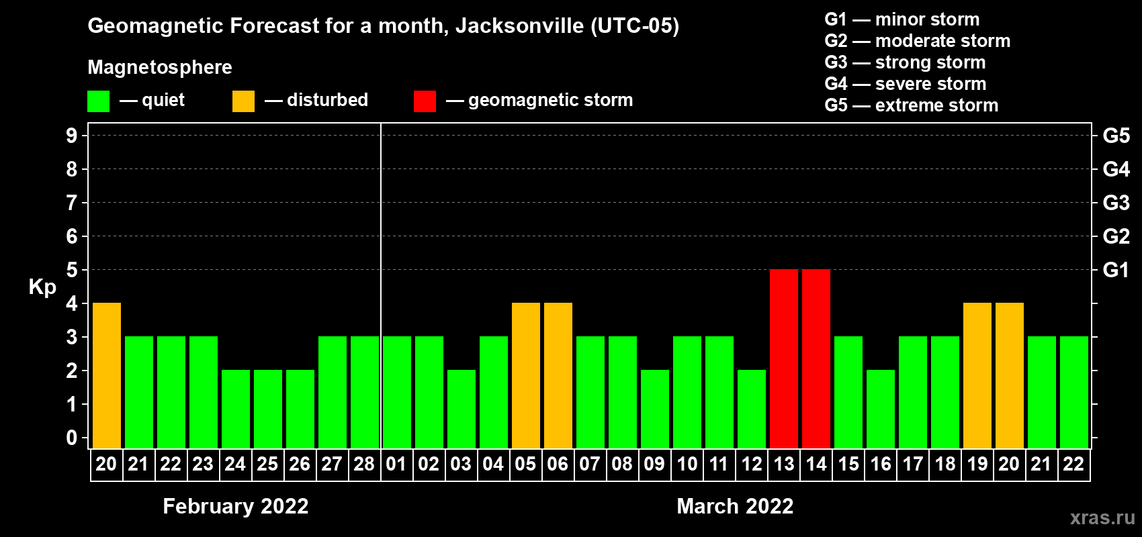Click the orange bar for March 06

coord(558,375)
